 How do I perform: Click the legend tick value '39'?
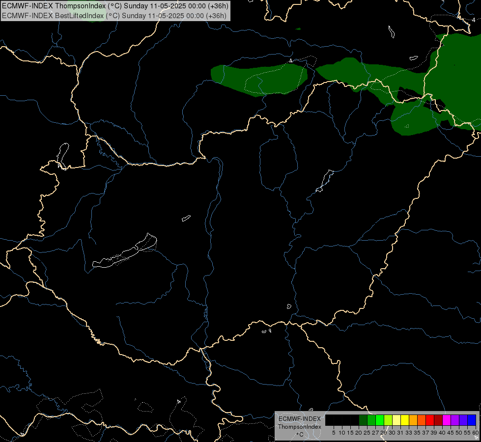(434, 433)
